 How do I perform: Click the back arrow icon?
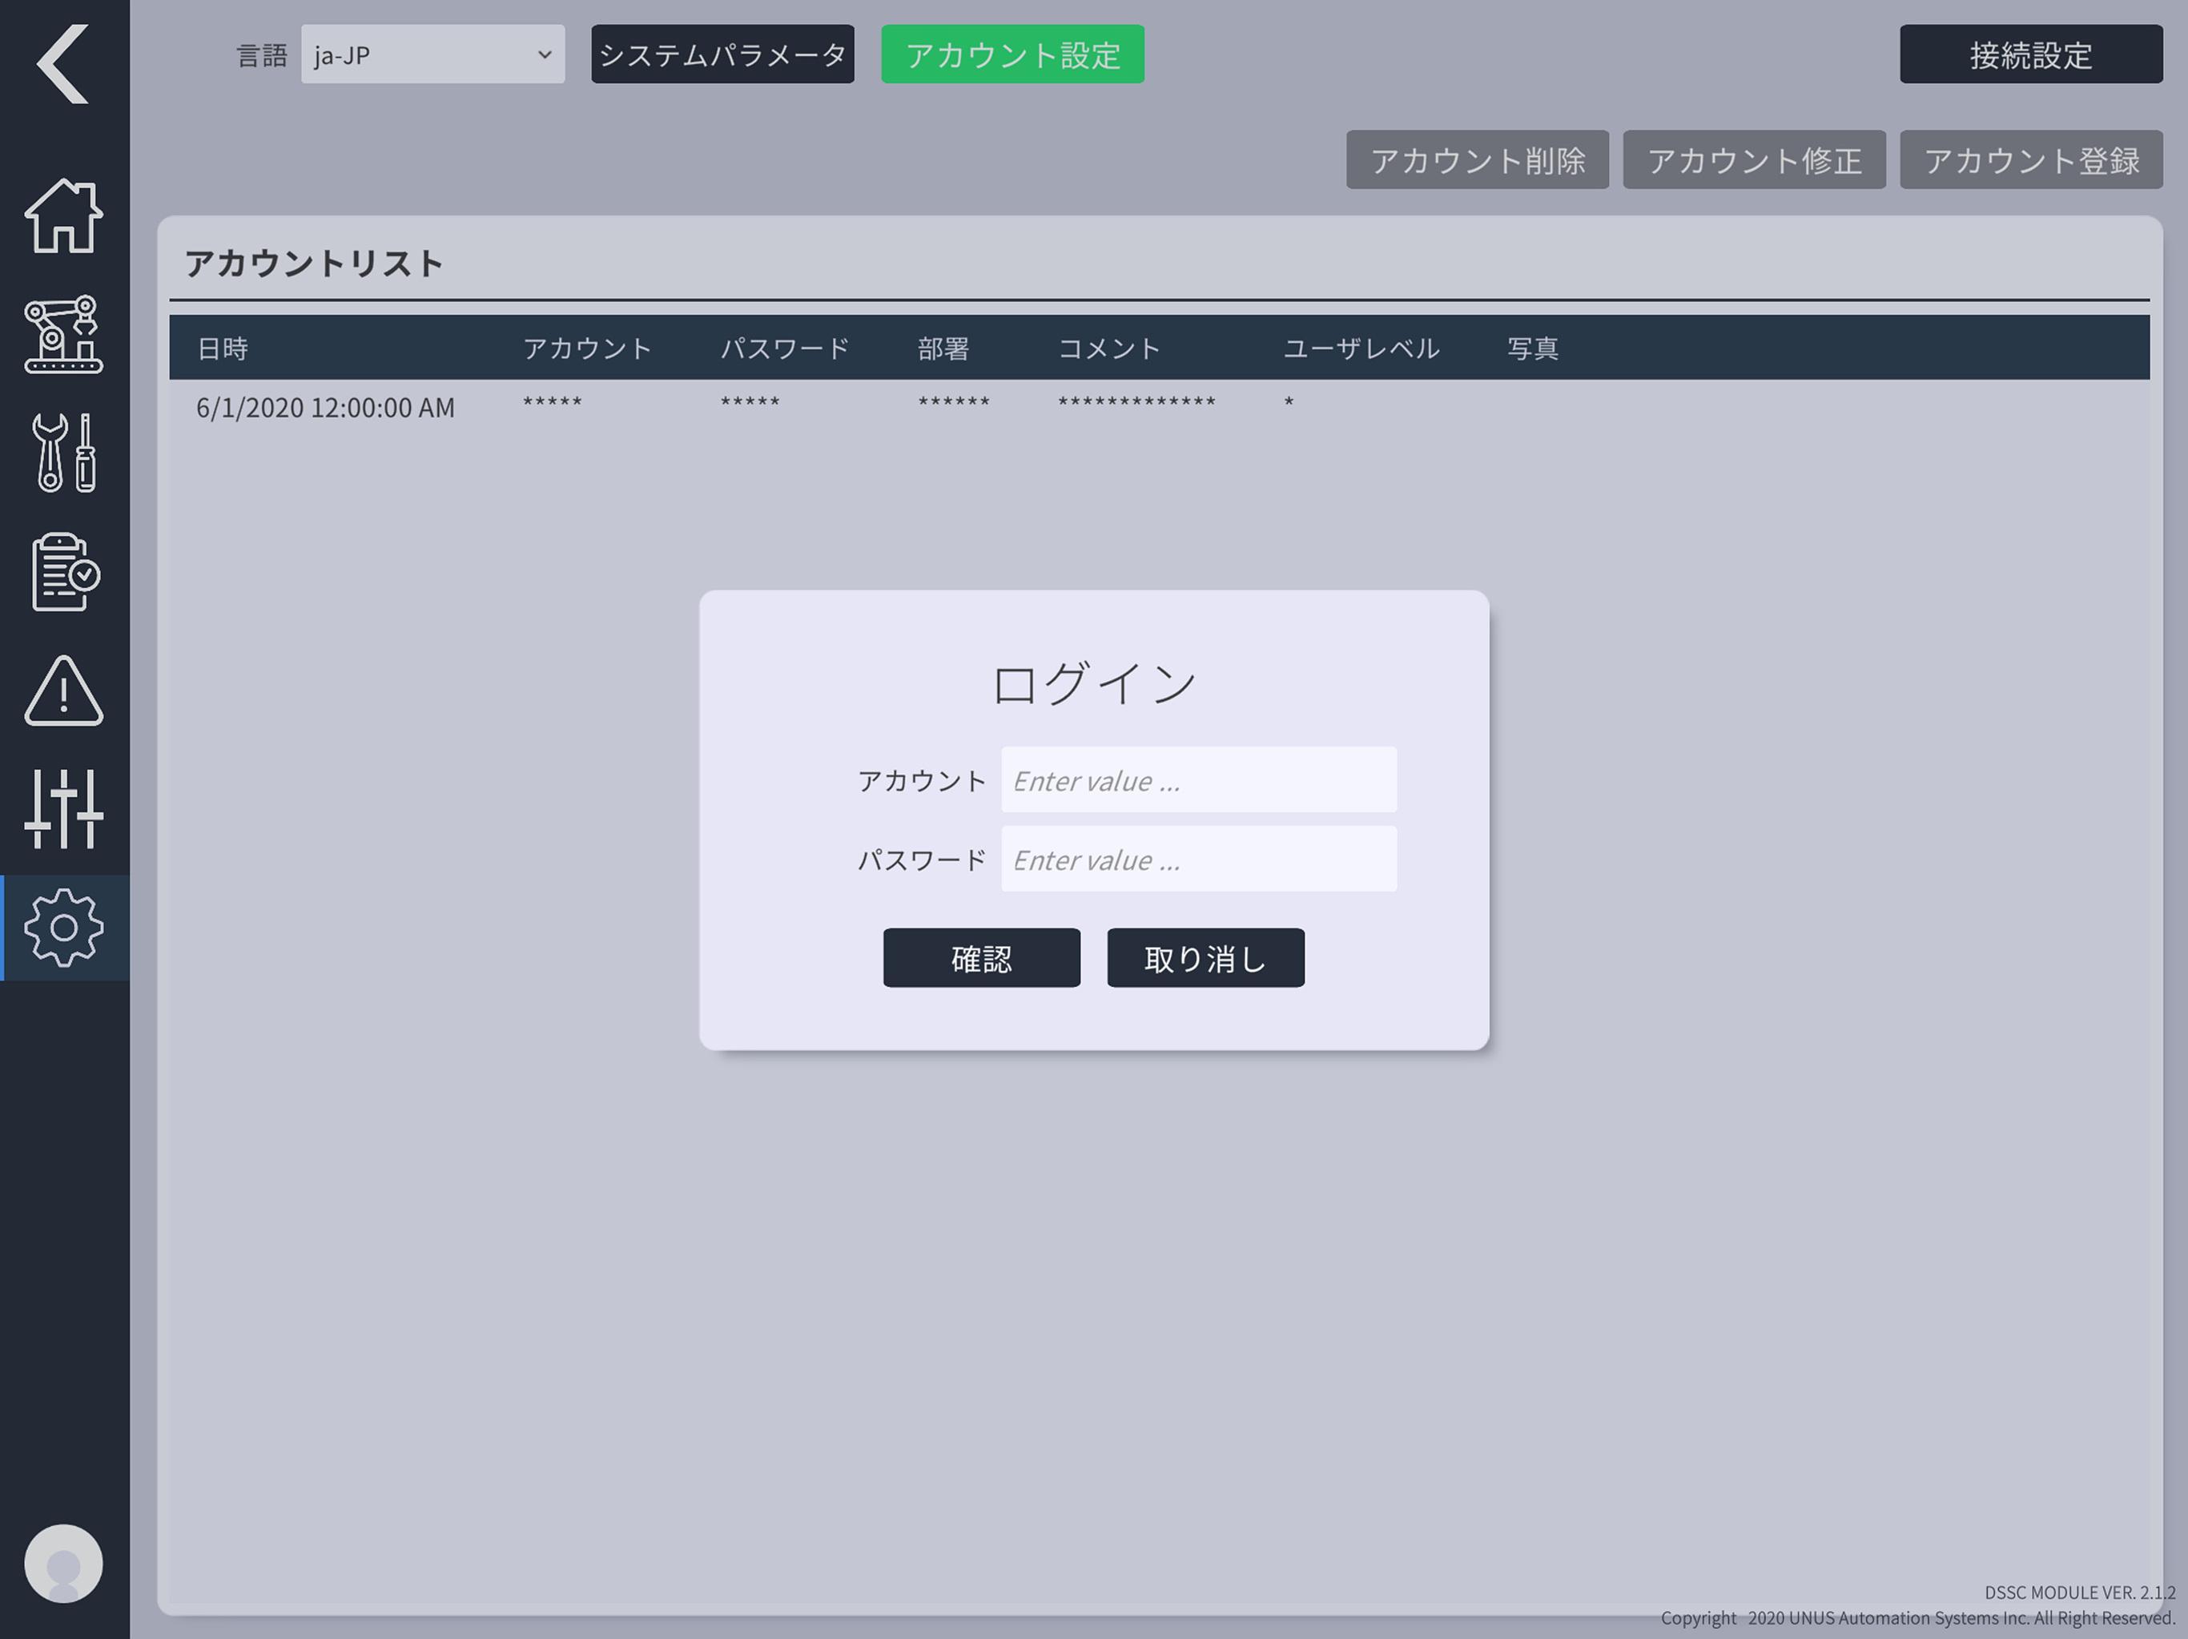click(63, 64)
